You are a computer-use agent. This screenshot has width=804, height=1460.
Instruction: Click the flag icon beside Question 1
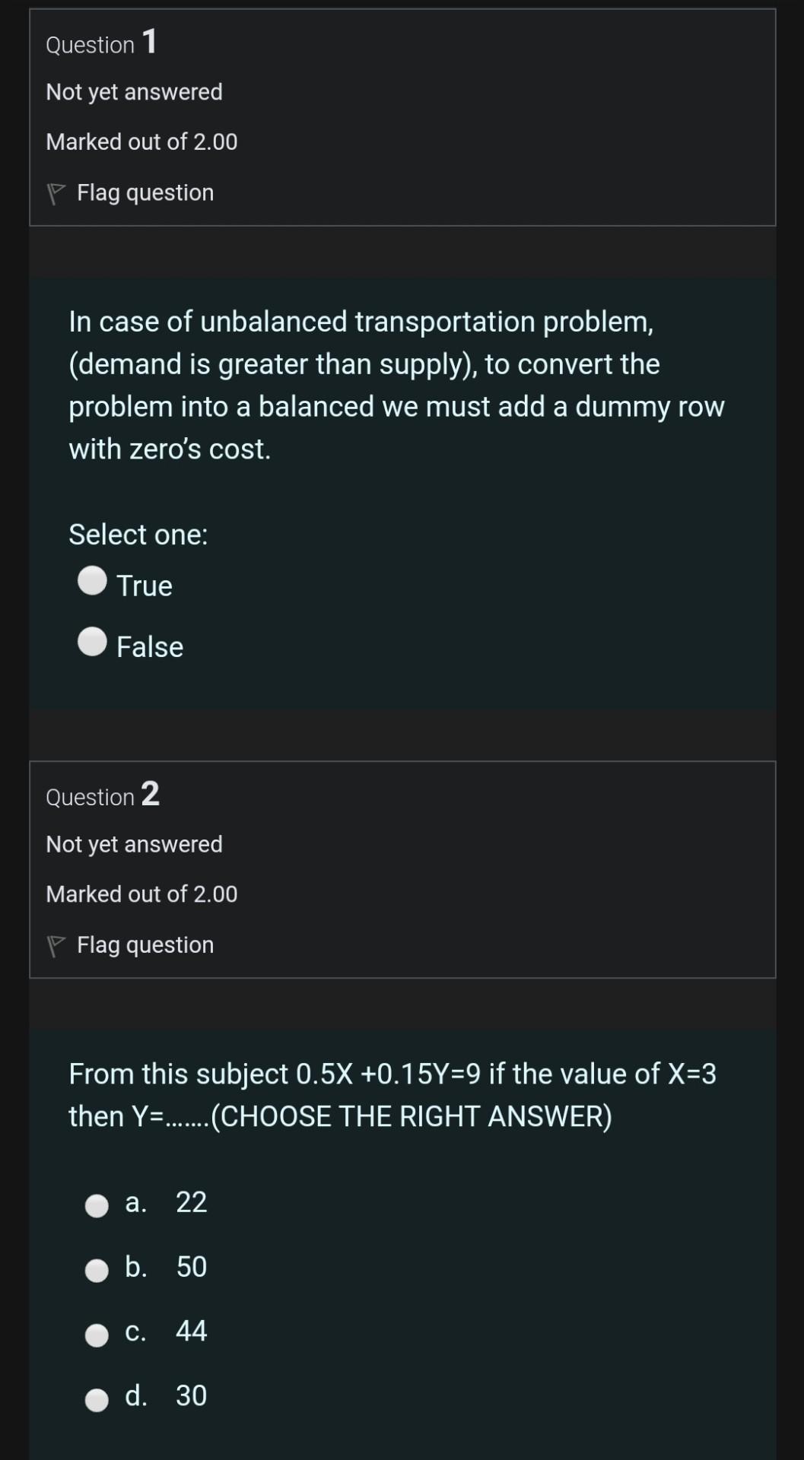pyautogui.click(x=56, y=192)
